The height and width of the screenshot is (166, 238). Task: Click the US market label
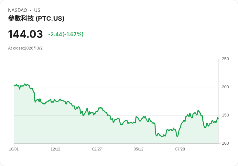[x=37, y=10]
